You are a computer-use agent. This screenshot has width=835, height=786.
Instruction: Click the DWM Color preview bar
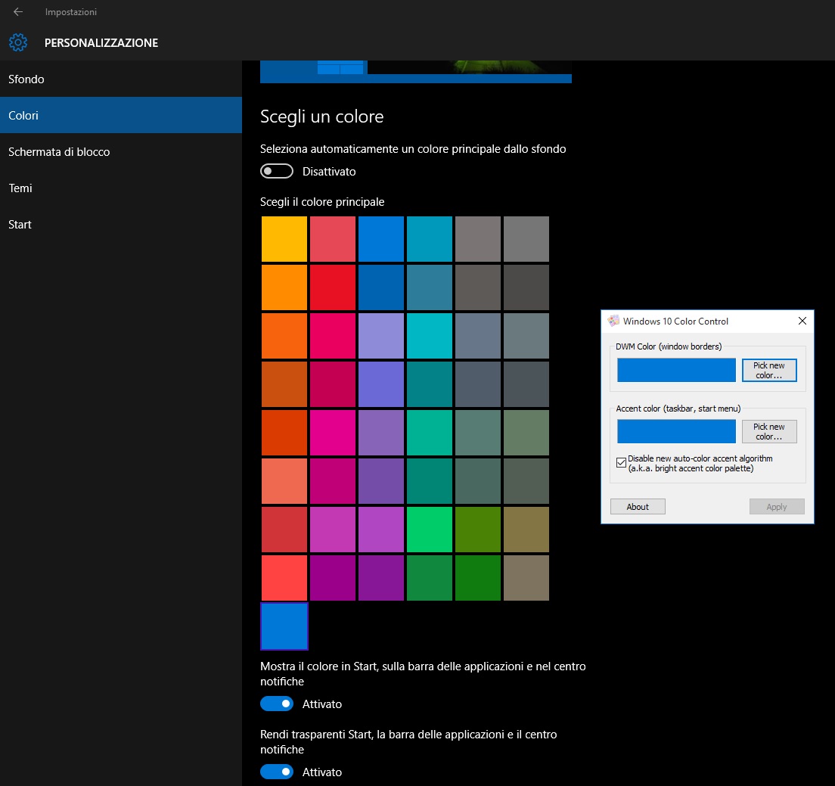coord(675,370)
